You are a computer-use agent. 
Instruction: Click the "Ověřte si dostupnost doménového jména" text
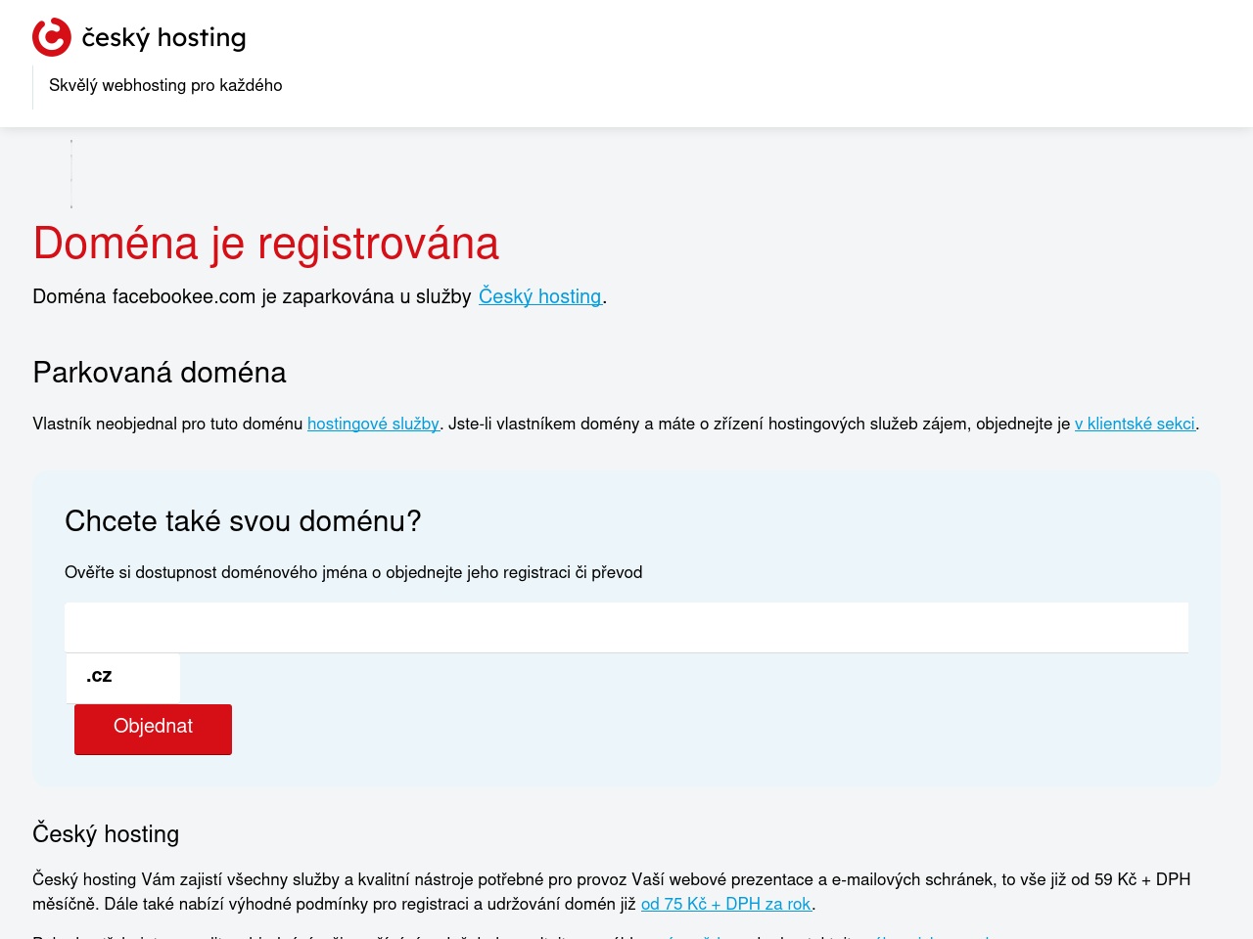coord(215,572)
